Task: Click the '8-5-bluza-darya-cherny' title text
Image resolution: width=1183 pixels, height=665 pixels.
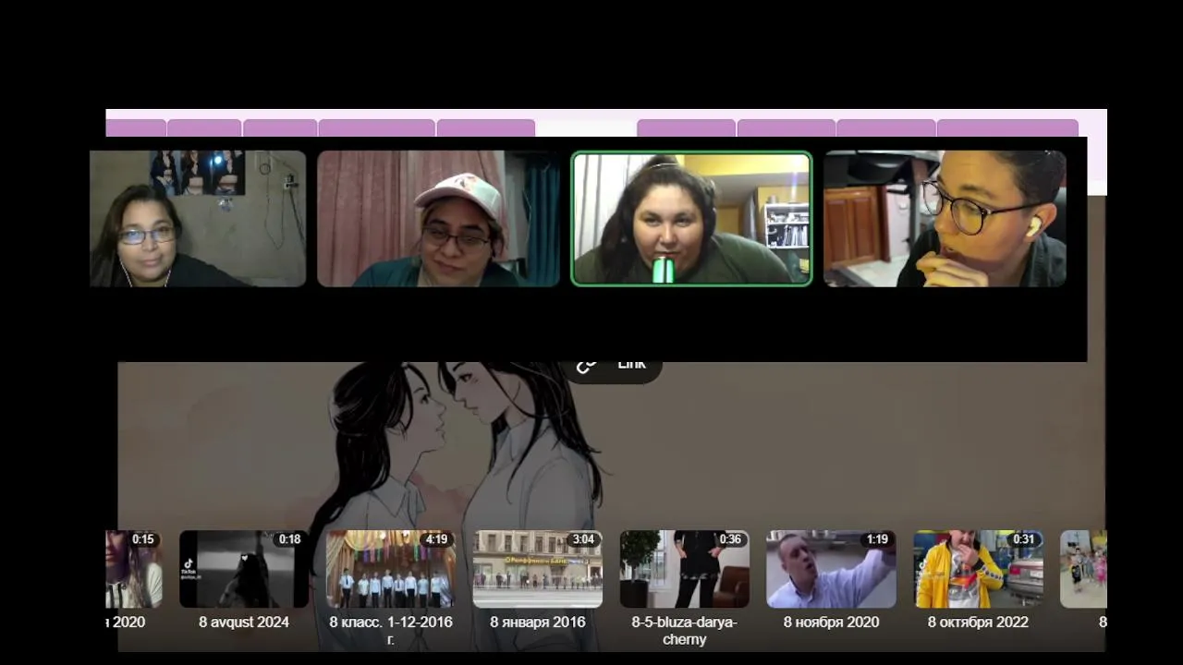Action: (x=685, y=630)
